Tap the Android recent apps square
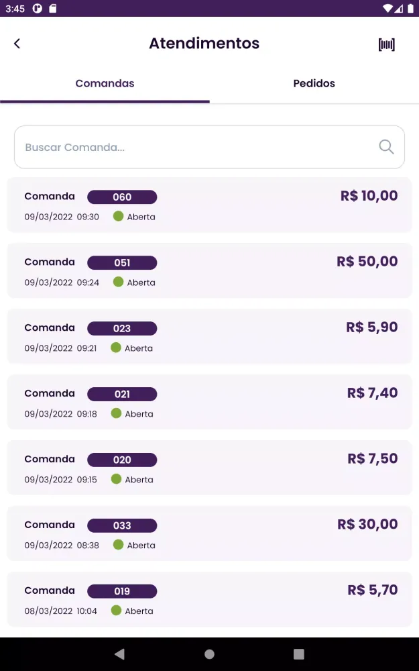419x671 pixels. point(299,654)
